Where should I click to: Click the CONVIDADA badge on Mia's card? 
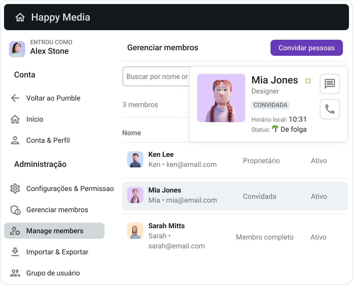[271, 105]
